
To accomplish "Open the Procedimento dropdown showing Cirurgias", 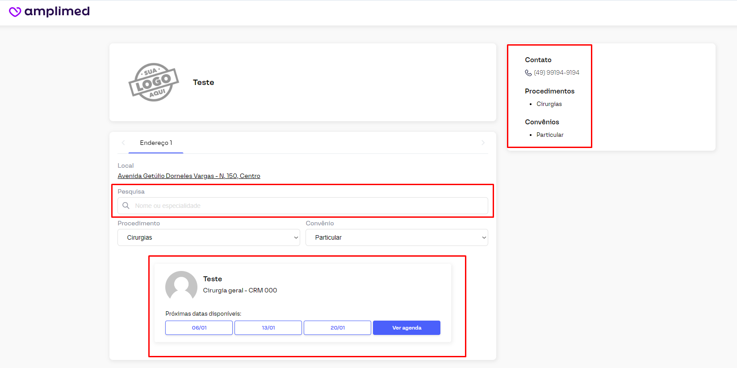I will click(209, 237).
